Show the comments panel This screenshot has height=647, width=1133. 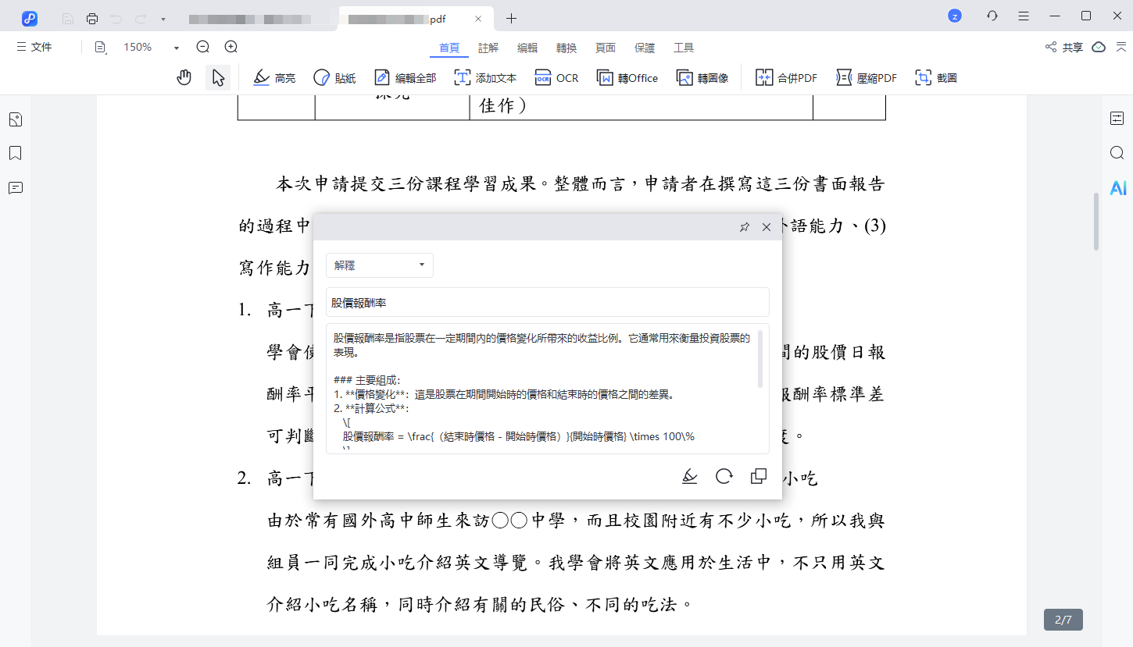pos(15,188)
